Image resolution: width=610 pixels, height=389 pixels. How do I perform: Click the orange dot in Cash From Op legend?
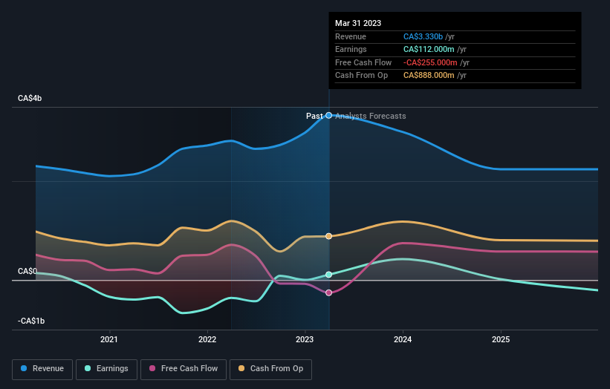click(x=241, y=368)
